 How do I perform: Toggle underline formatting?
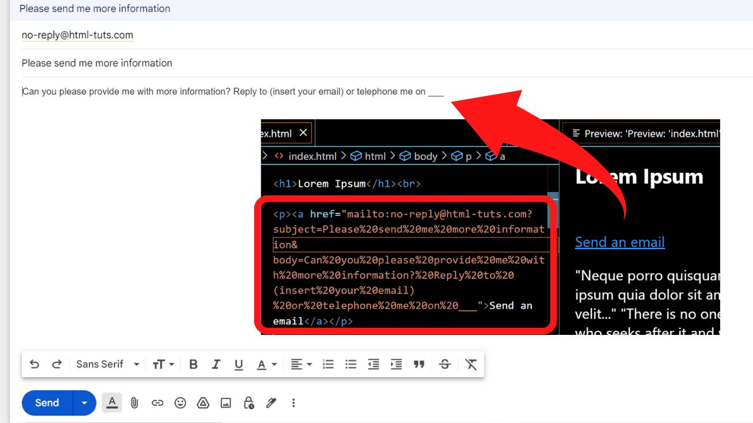(x=238, y=364)
